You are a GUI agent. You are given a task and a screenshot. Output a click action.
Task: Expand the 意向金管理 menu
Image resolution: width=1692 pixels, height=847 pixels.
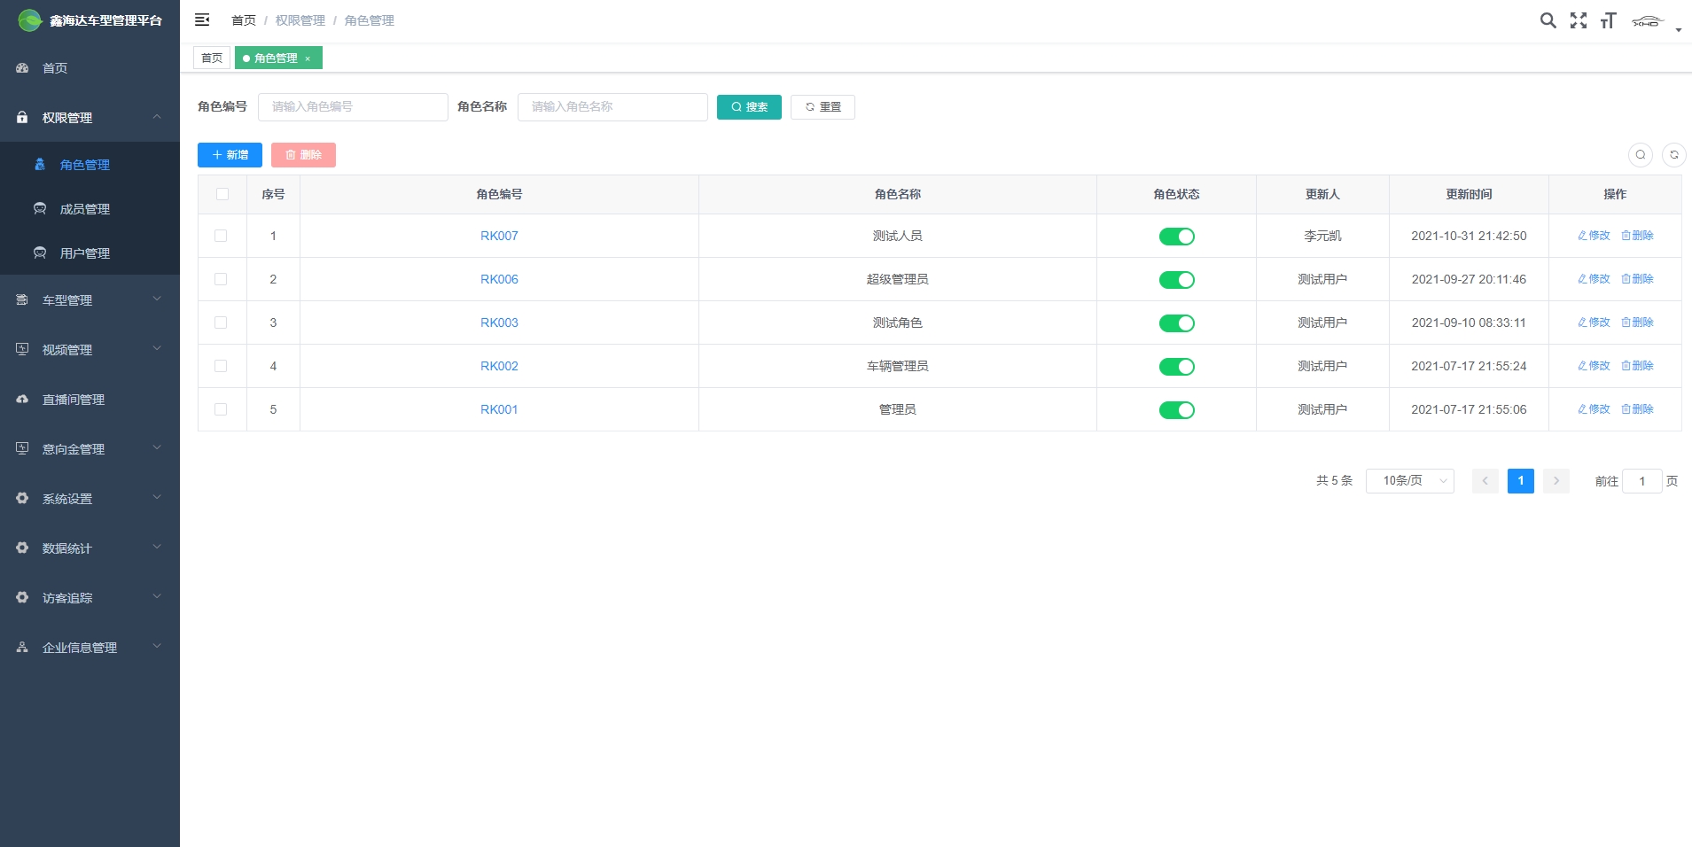tap(90, 449)
